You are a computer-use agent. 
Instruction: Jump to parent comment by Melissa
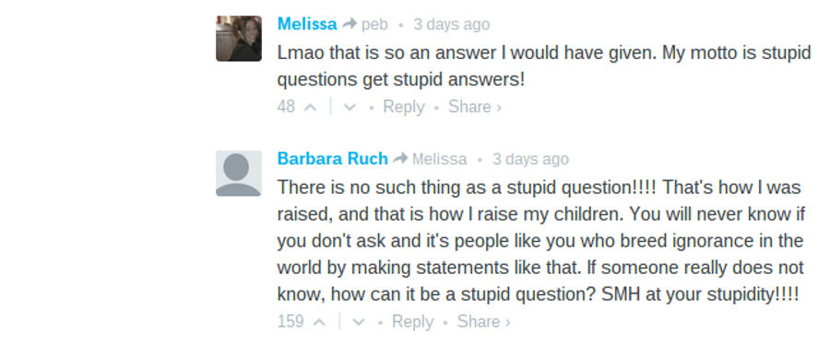[439, 159]
